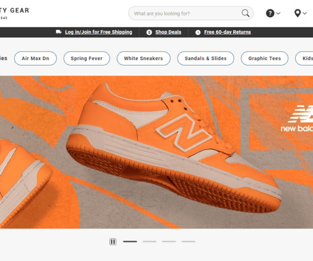Click the search magnifier icon

click(245, 14)
